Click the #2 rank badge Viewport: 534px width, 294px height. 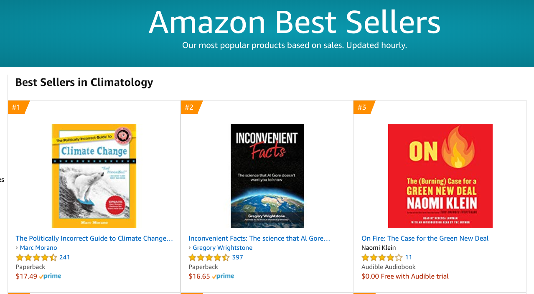[x=190, y=107]
